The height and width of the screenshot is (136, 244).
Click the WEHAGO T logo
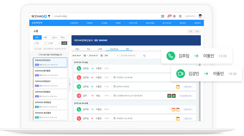coord(41,16)
